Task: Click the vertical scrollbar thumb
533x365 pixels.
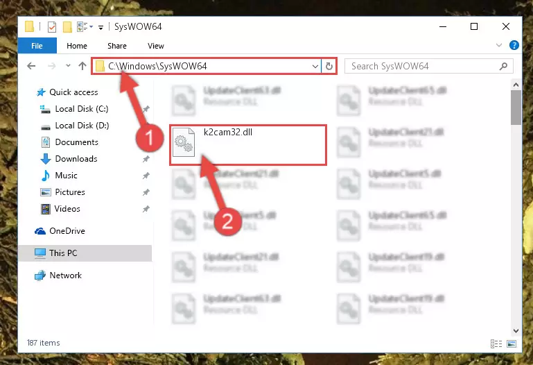Action: 516,108
